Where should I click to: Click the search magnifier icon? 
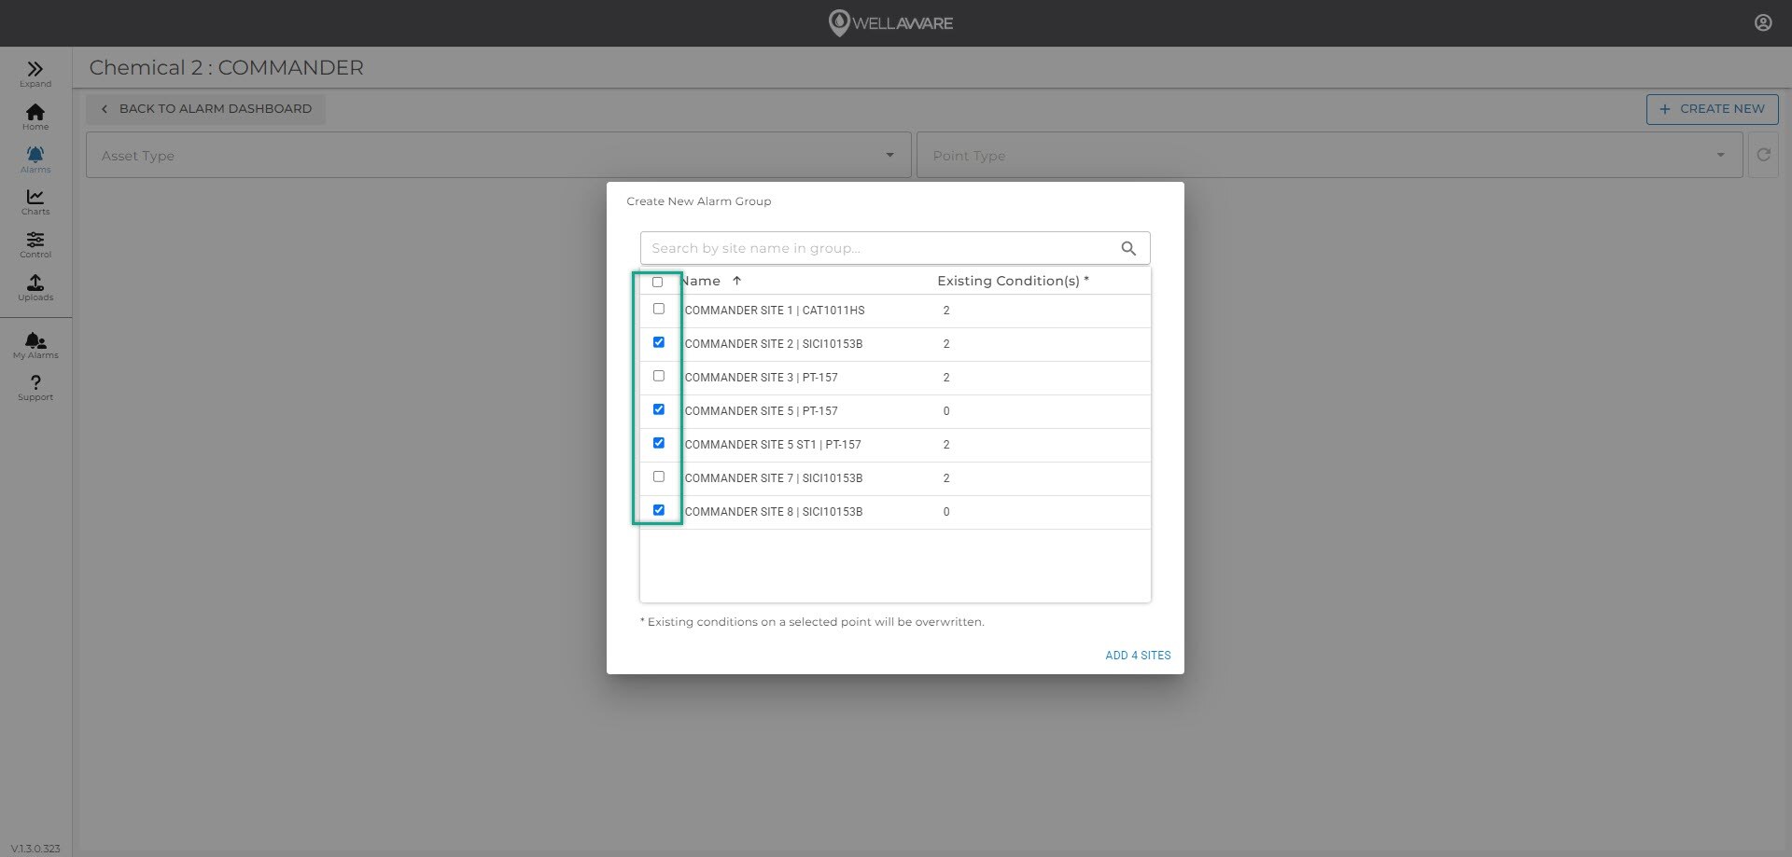[x=1128, y=248]
